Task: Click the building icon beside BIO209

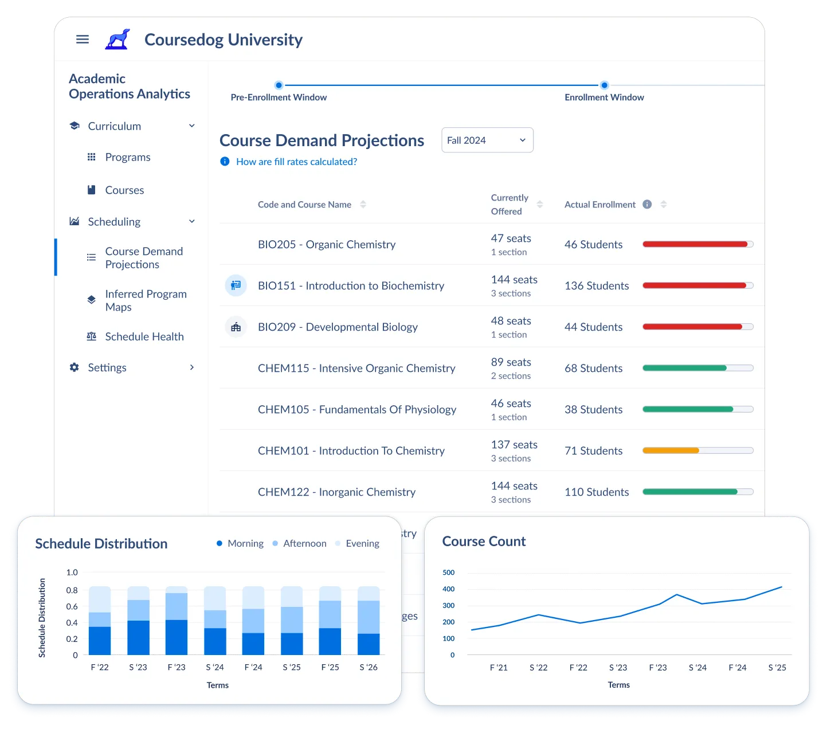Action: pyautogui.click(x=236, y=327)
